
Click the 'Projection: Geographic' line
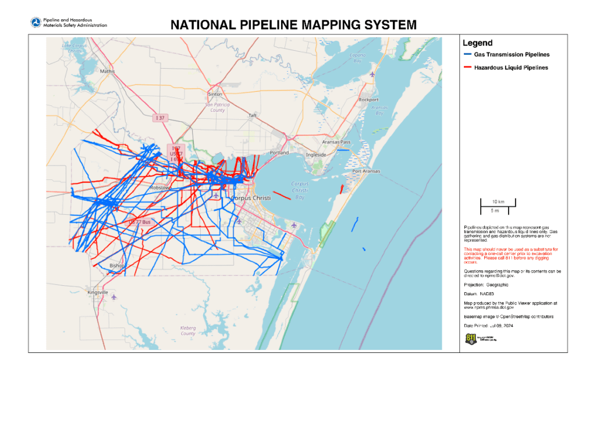pos(486,285)
